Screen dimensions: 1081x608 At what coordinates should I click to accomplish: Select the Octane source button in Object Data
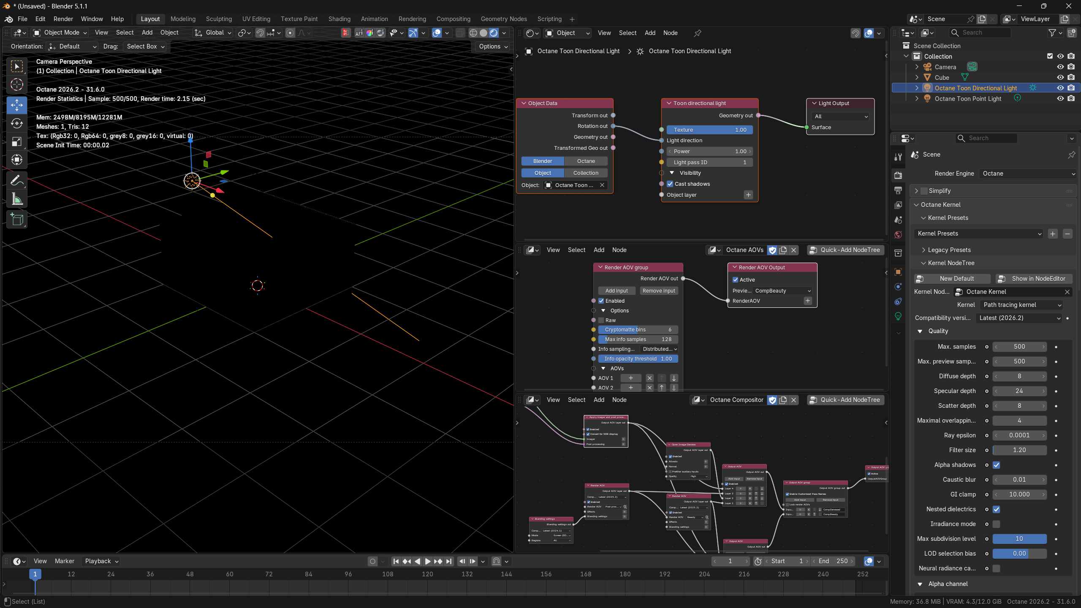pyautogui.click(x=586, y=161)
